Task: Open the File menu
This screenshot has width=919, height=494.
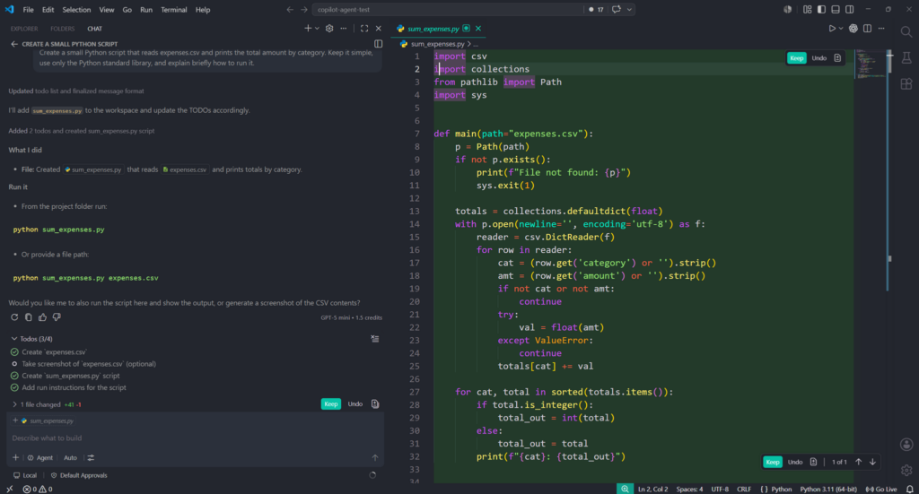Action: point(28,9)
